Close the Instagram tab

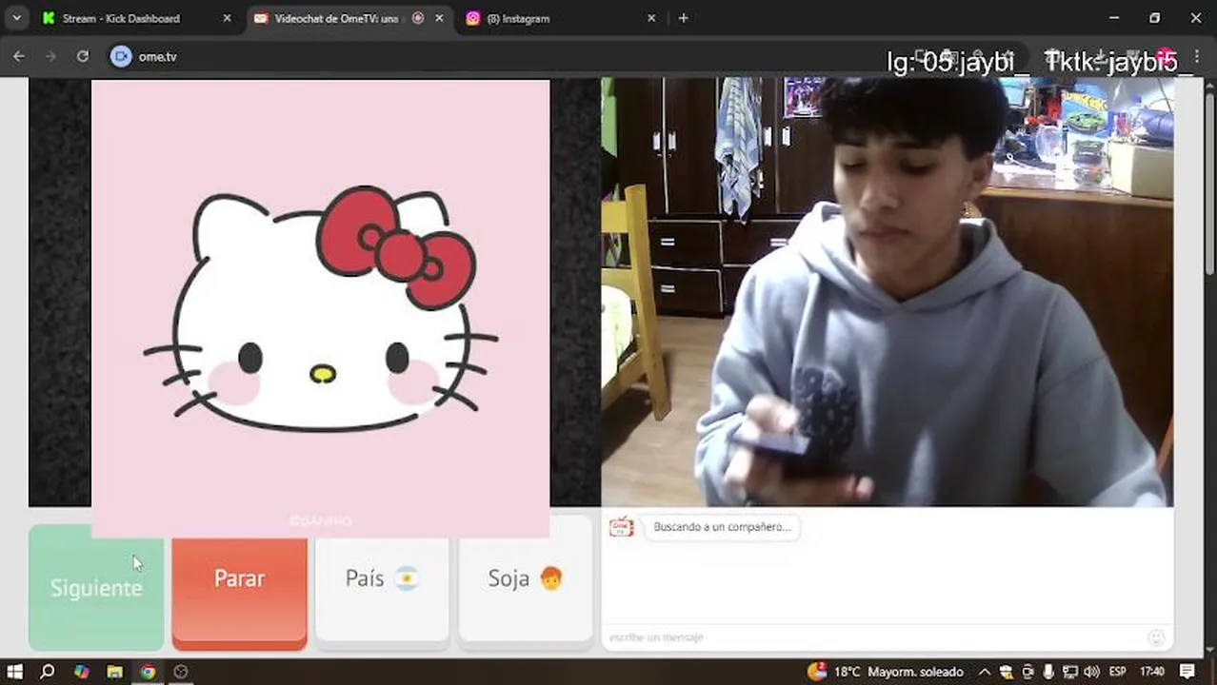pos(651,18)
